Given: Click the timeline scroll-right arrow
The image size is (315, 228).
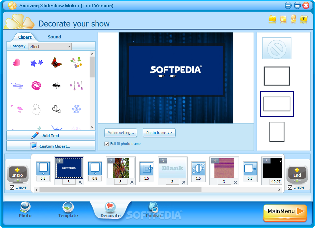Looking at the screenshot, I should point(279,190).
